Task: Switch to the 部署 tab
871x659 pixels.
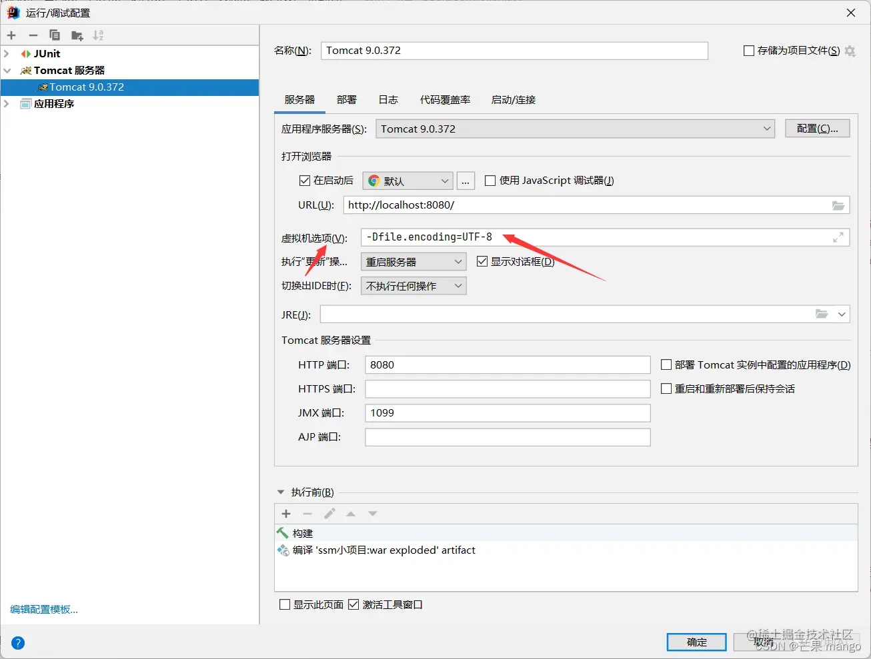Action: [x=347, y=100]
